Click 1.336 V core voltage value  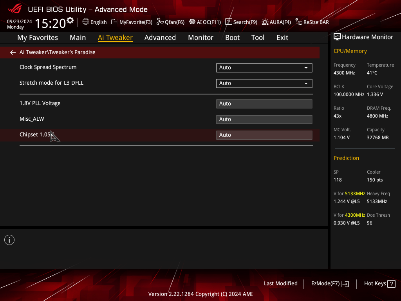point(375,94)
